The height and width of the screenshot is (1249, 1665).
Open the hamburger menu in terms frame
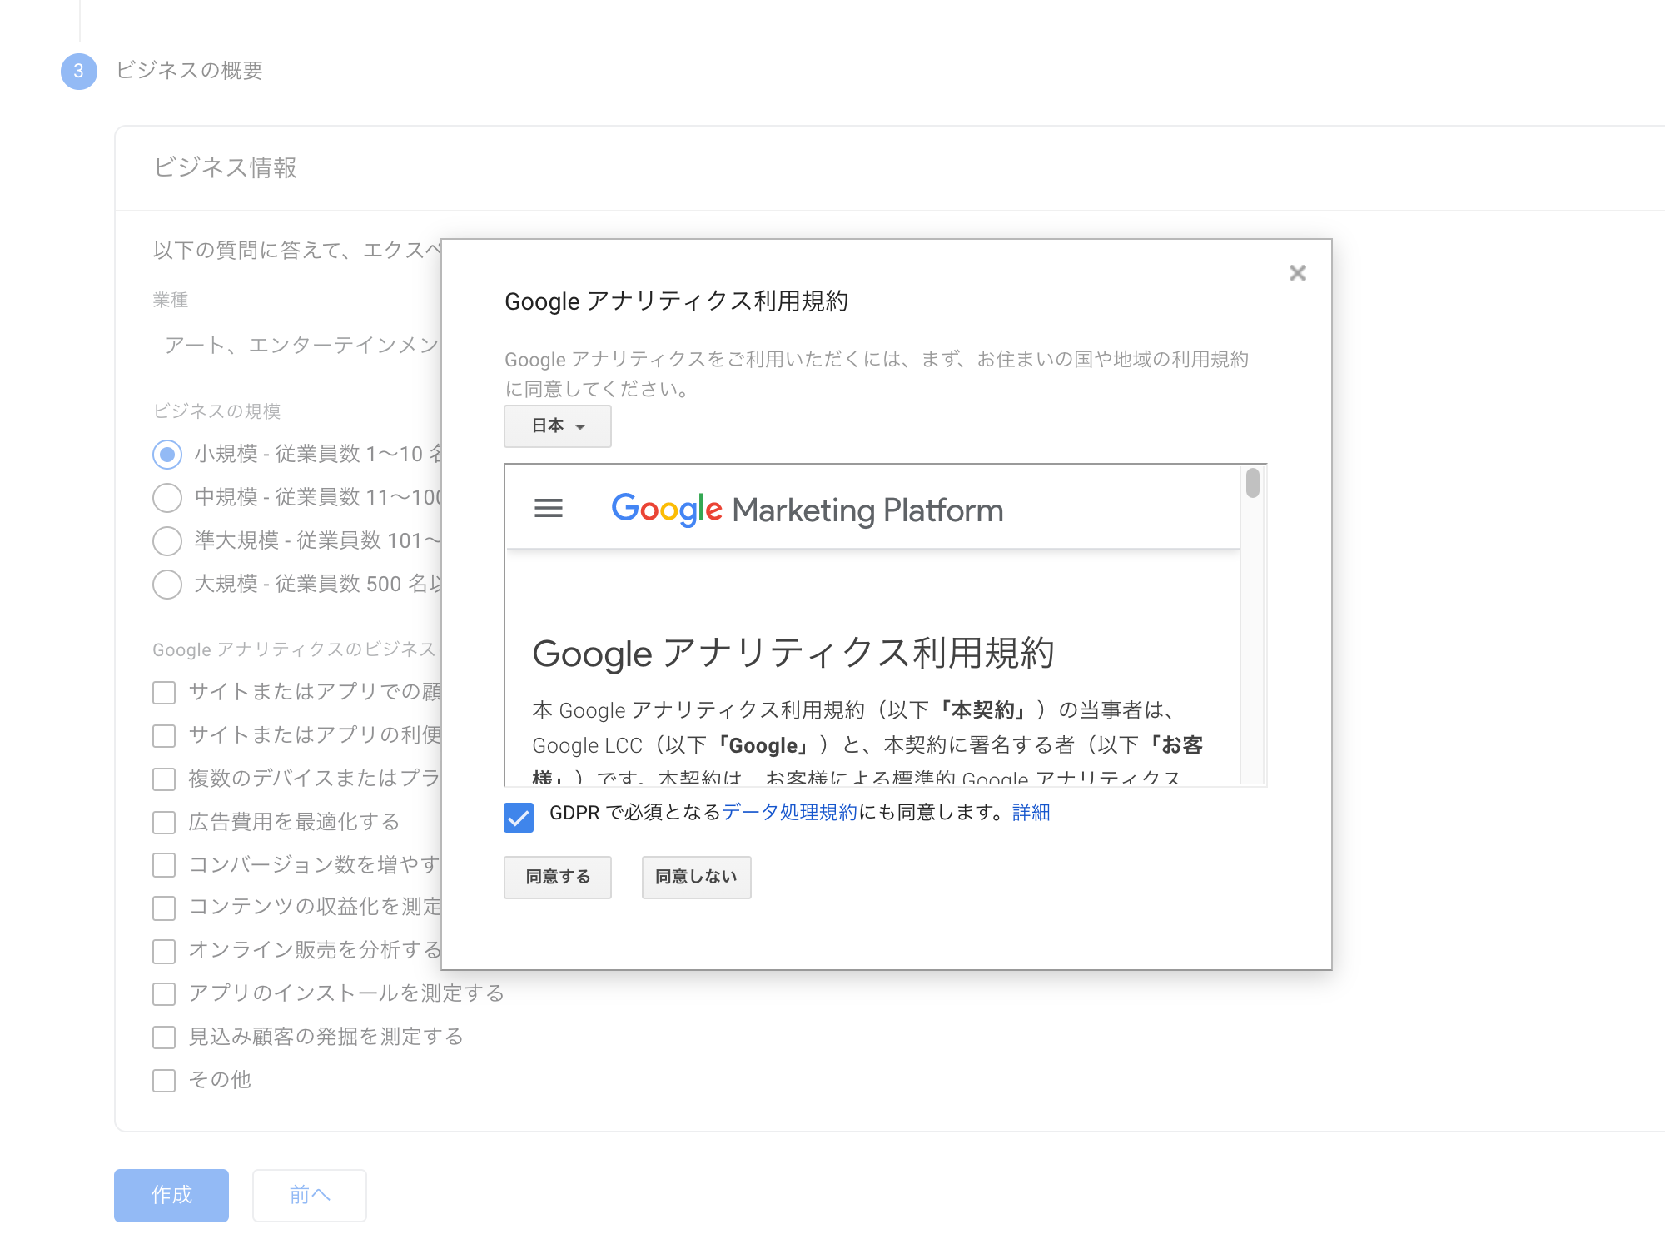pos(549,508)
